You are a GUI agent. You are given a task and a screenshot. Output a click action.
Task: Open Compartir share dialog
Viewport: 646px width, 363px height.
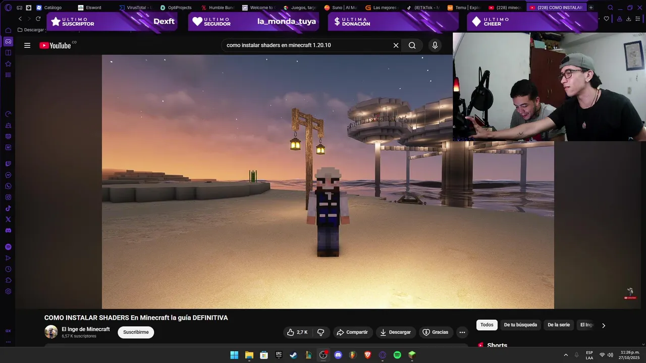[x=352, y=332]
